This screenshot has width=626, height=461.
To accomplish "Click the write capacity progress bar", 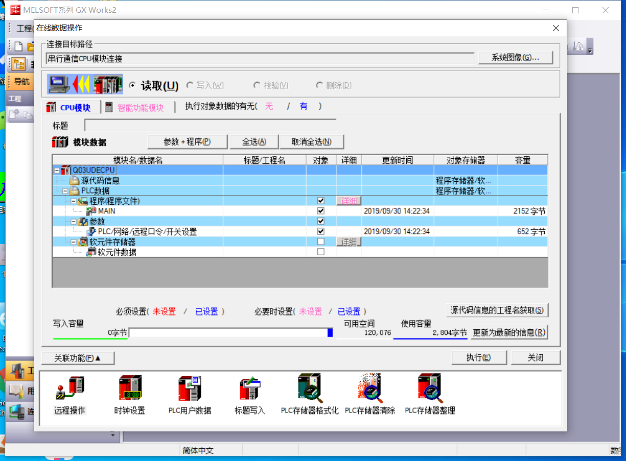I will tap(231, 333).
